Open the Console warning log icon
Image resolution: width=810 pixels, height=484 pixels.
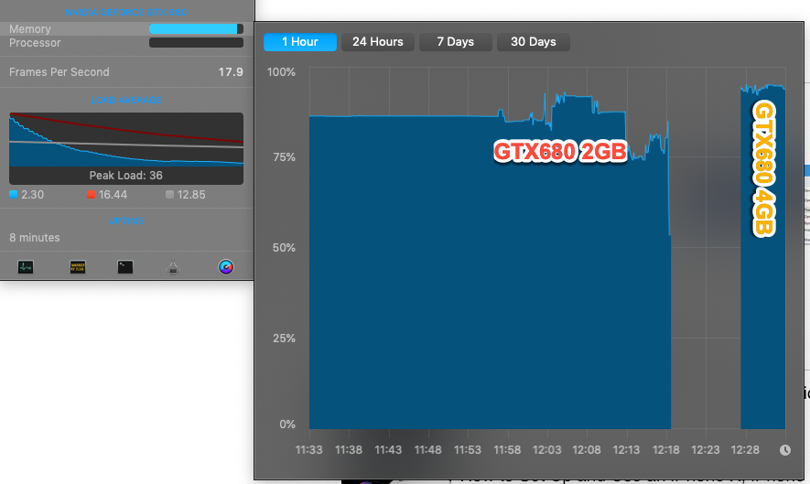(78, 267)
